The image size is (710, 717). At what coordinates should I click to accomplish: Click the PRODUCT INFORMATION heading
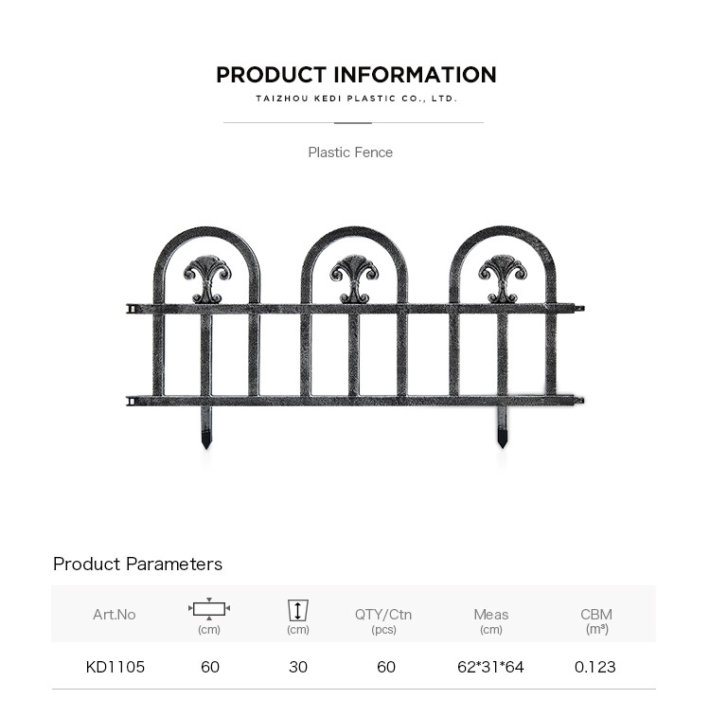[x=356, y=75]
